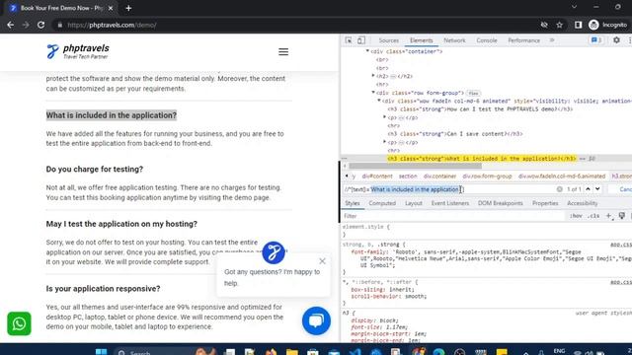Open the tab search chevron
The width and height of the screenshot is (632, 355).
pyautogui.click(x=574, y=7)
